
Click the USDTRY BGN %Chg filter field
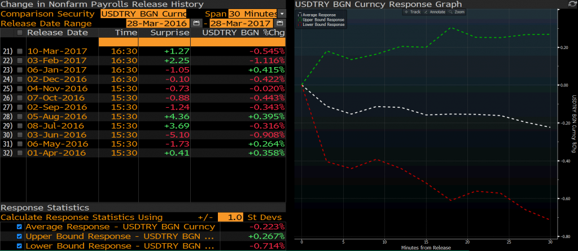pos(238,42)
